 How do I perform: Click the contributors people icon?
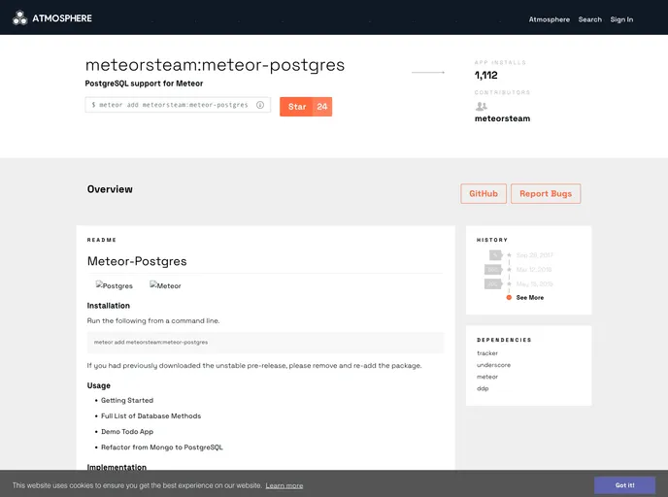tap(481, 106)
